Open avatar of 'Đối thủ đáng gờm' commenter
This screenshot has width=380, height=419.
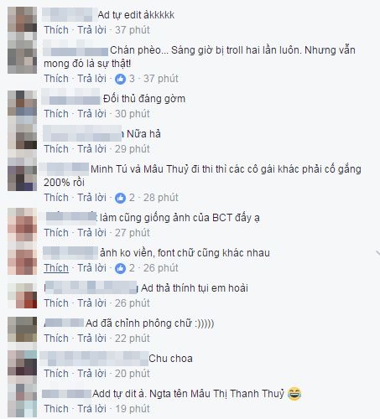point(22,107)
